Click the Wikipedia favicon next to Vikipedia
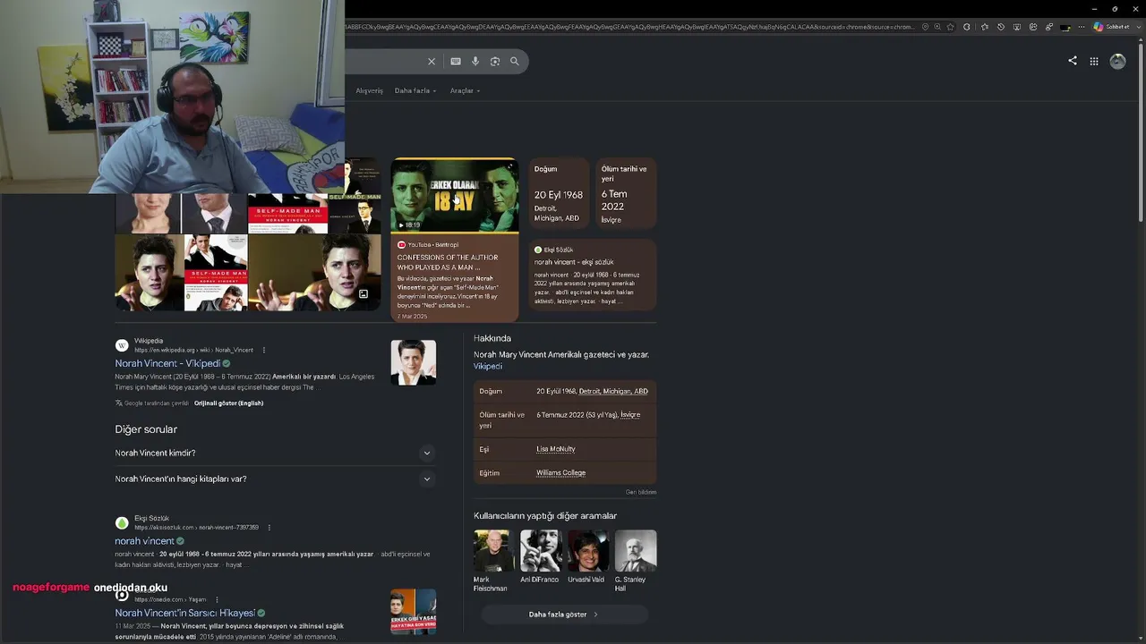 (x=122, y=345)
